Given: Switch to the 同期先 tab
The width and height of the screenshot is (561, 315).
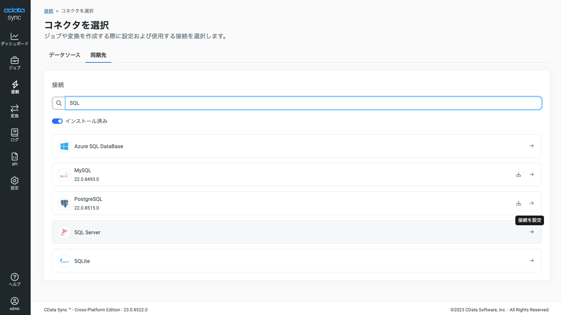Looking at the screenshot, I should point(98,55).
